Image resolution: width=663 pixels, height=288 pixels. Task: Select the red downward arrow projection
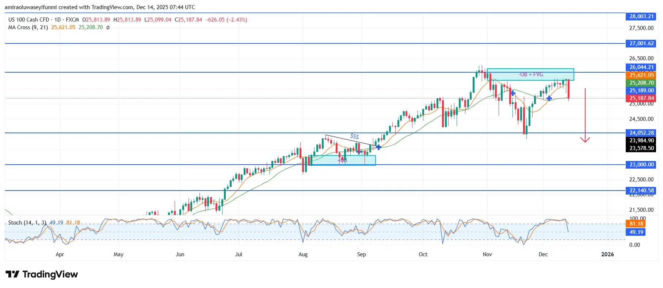point(585,115)
